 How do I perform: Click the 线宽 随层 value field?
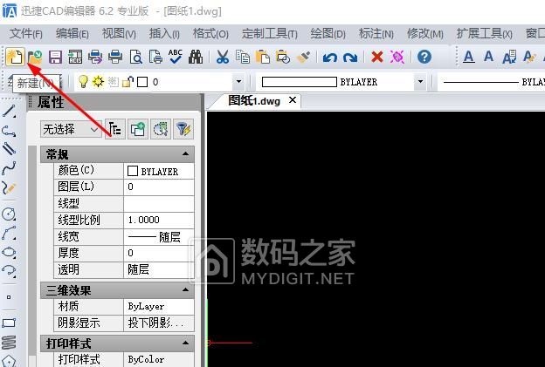point(158,237)
